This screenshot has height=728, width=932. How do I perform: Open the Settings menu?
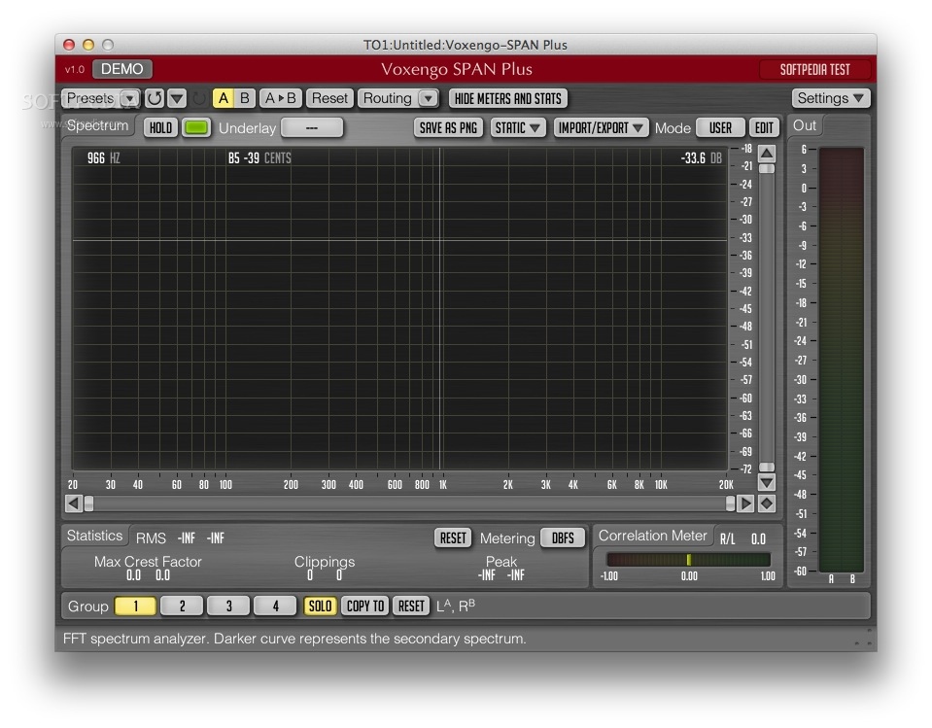pos(831,98)
